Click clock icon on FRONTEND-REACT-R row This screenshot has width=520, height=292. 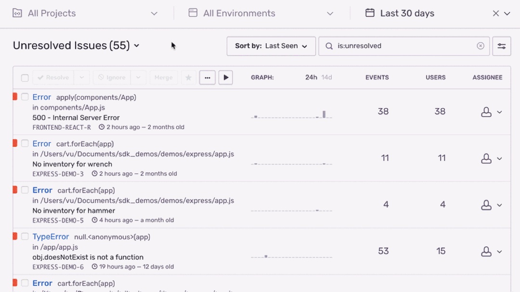point(102,127)
